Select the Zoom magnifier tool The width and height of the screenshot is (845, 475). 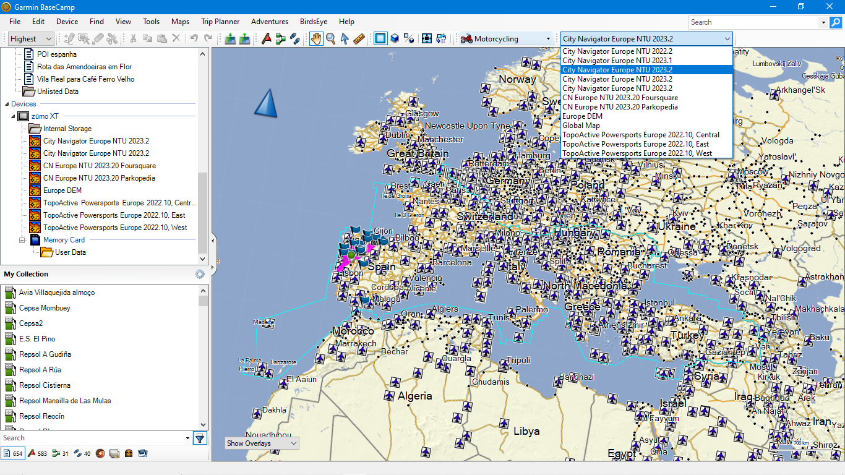[x=330, y=38]
